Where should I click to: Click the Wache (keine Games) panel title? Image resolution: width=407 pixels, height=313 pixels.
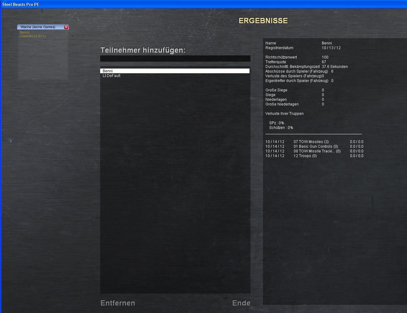tap(38, 27)
